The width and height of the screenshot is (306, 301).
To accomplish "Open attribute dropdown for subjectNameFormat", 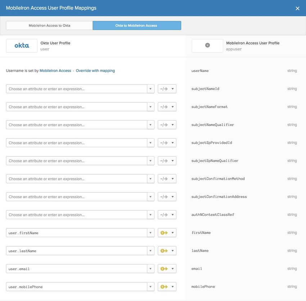I will pyautogui.click(x=150, y=107).
